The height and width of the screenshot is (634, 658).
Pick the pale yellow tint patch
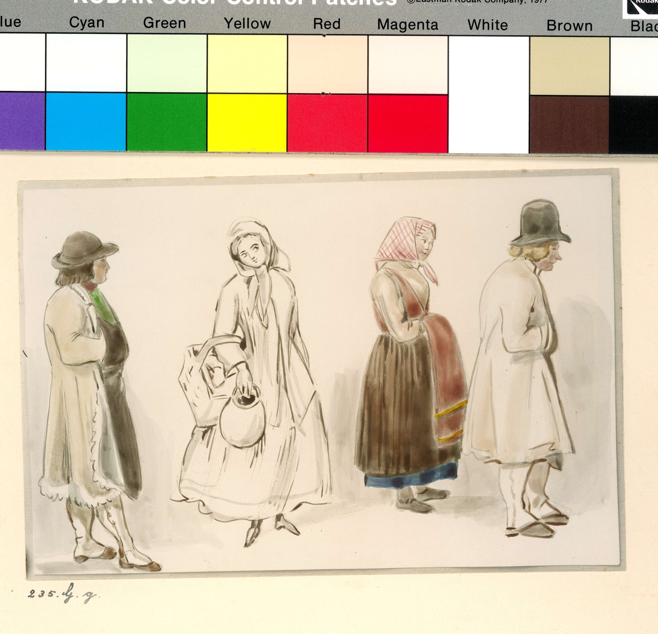tap(247, 64)
